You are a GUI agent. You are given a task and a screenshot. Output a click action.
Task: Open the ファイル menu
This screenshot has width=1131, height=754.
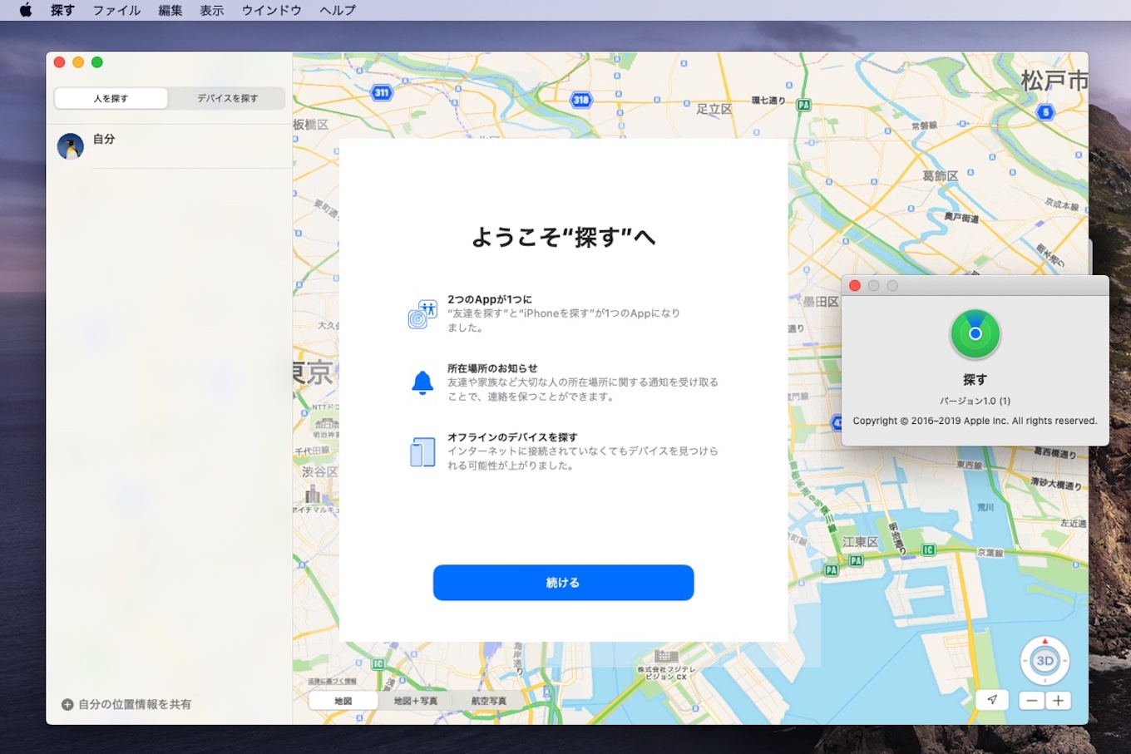tap(116, 10)
